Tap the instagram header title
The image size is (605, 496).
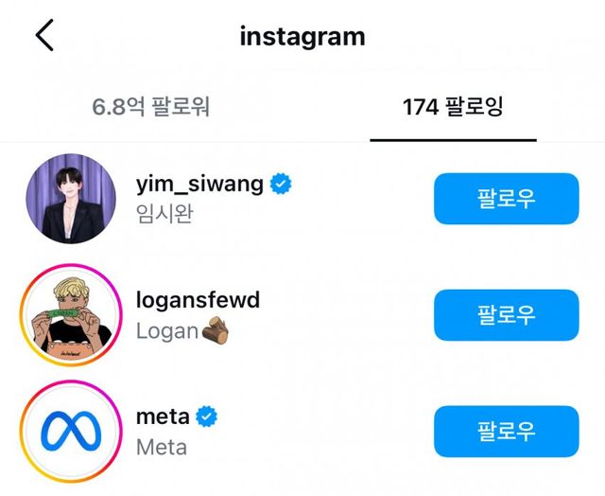tap(302, 37)
